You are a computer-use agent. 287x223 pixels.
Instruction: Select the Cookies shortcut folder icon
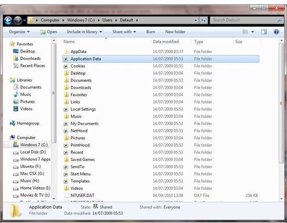click(x=66, y=66)
